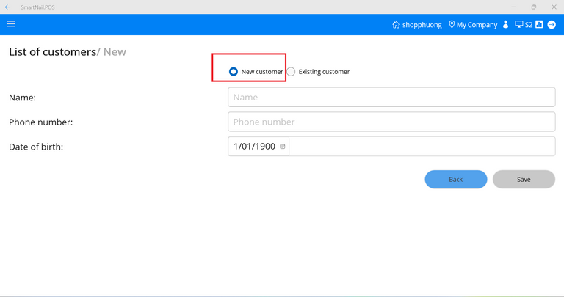Open the user profile icon

point(505,25)
